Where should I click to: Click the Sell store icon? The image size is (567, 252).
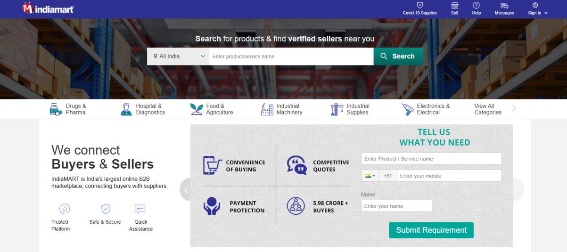(x=454, y=5)
